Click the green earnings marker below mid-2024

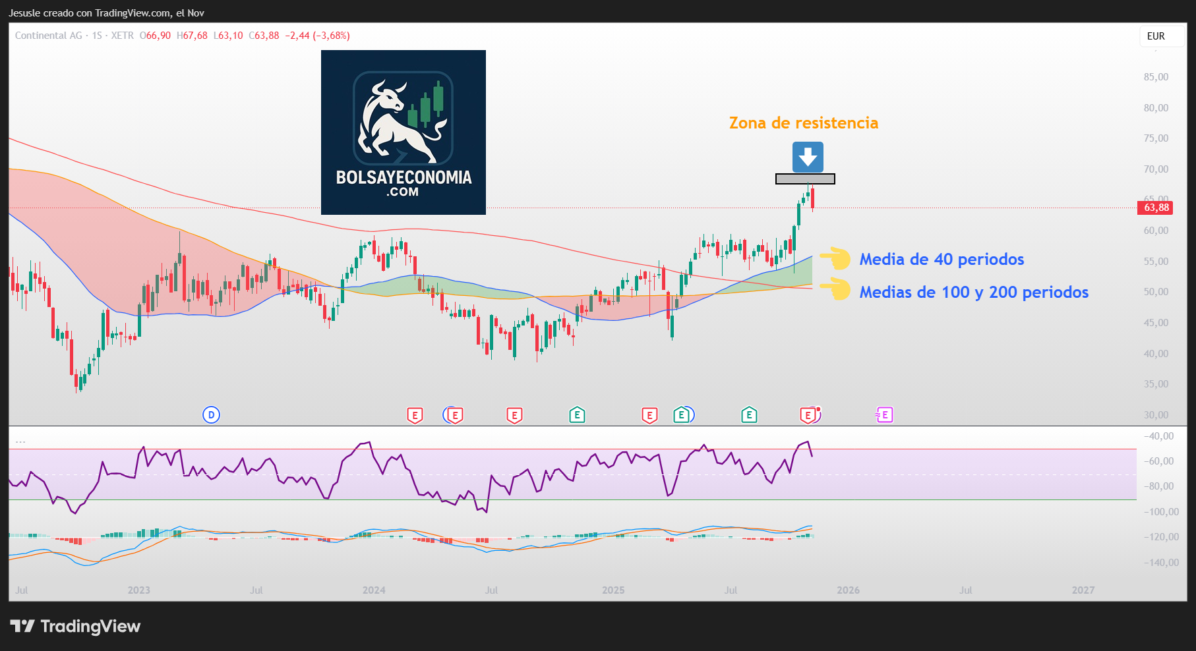click(x=577, y=415)
